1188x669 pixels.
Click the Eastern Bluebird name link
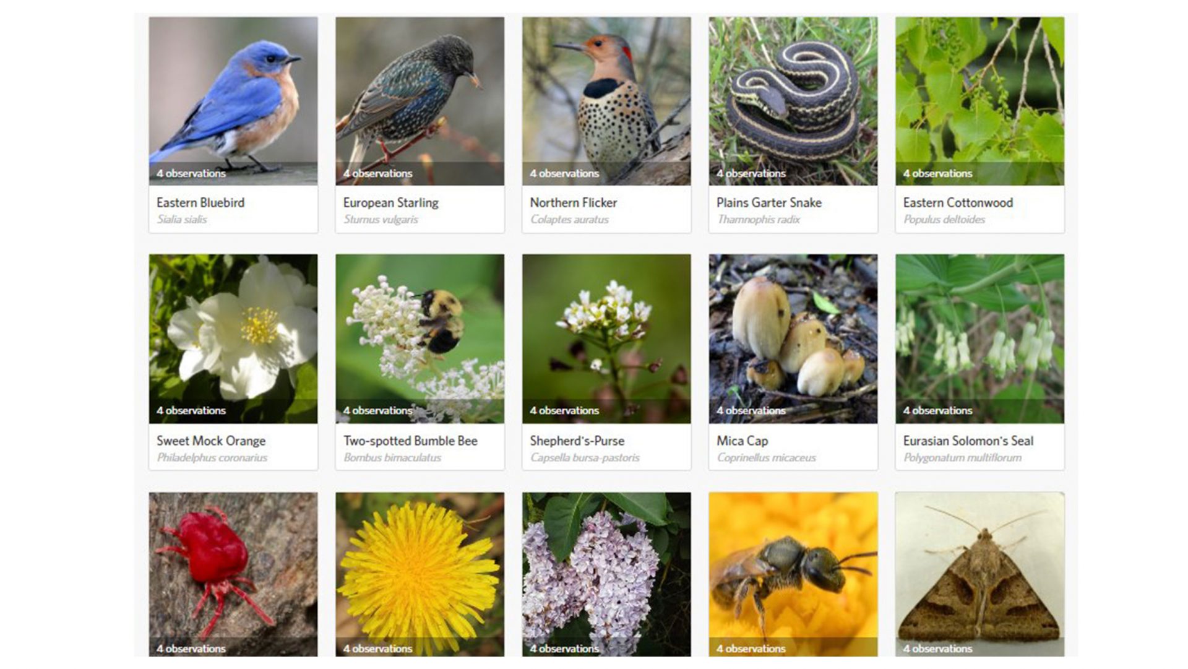(x=200, y=202)
